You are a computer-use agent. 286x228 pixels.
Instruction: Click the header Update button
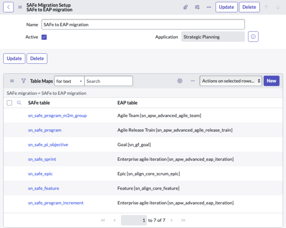pos(227,7)
